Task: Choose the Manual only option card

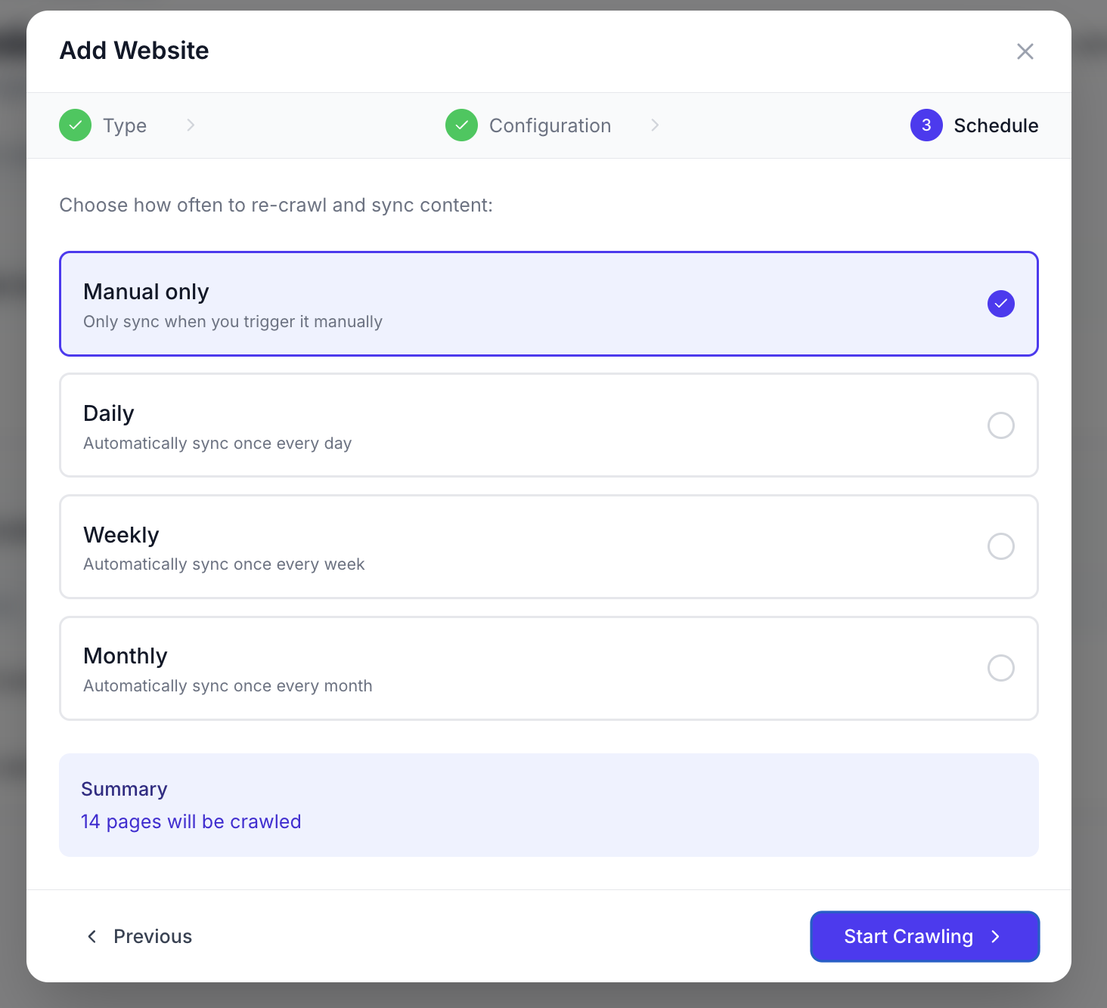Action: [x=529, y=304]
